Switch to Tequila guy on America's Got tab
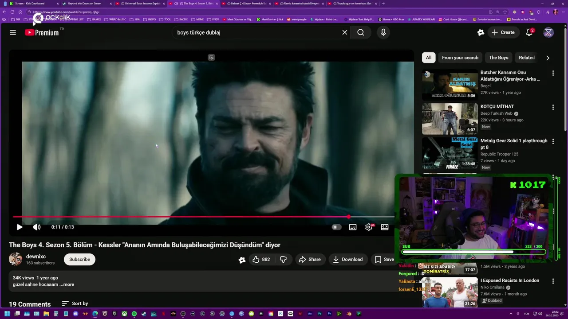The height and width of the screenshot is (319, 568). coord(353,4)
